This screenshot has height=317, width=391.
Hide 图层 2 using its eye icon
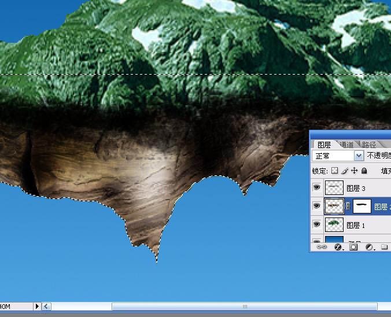(x=317, y=205)
